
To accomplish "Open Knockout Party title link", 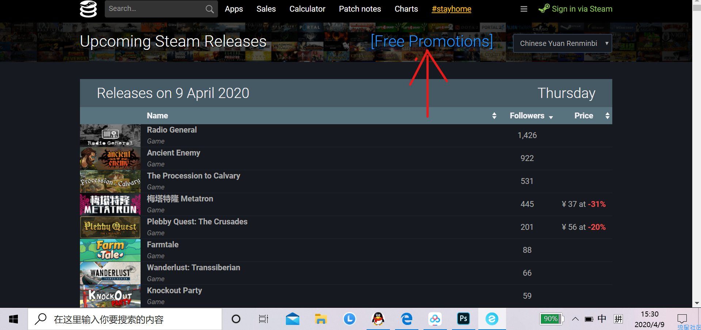I will coord(174,290).
